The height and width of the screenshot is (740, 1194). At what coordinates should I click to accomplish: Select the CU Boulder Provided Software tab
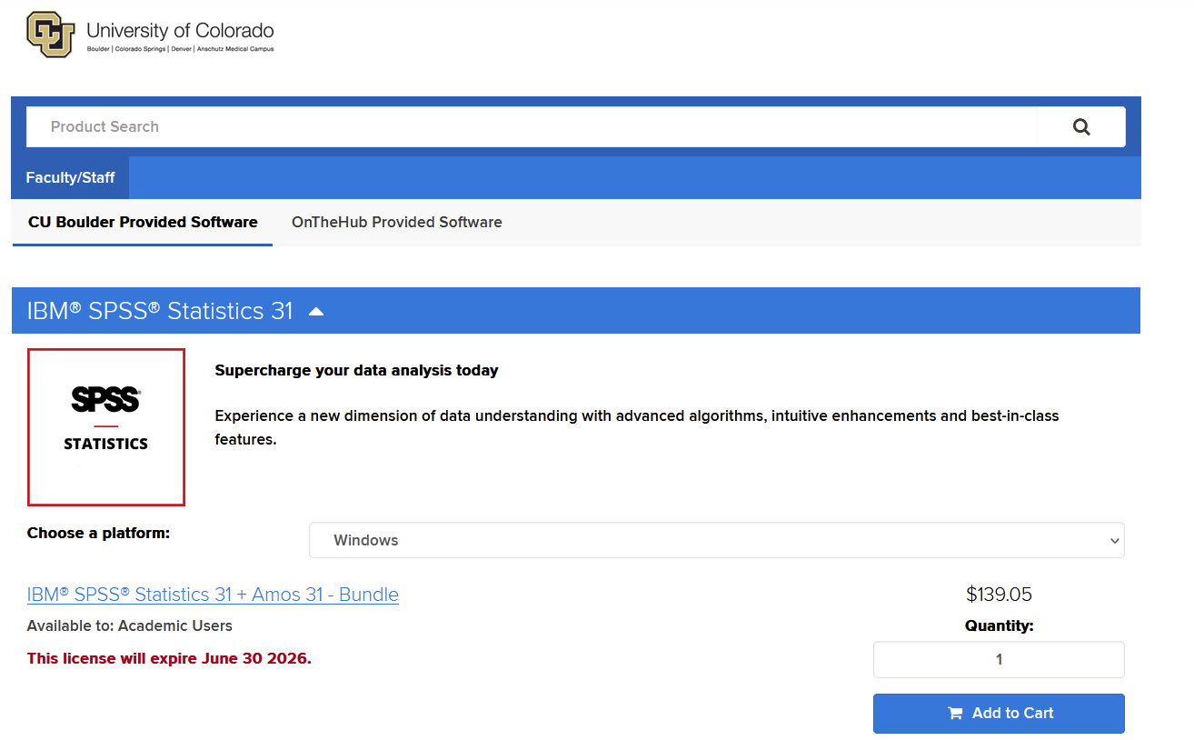[x=143, y=222]
